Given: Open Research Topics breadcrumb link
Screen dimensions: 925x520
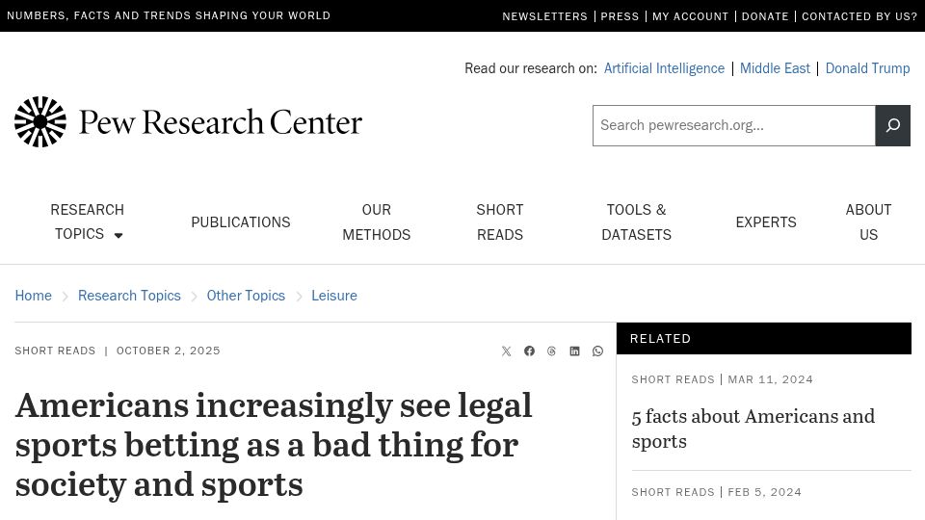Looking at the screenshot, I should tap(129, 296).
